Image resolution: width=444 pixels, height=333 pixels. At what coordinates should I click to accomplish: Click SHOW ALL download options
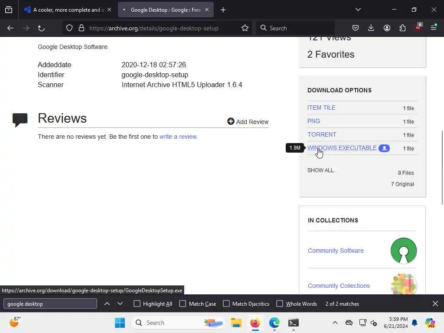pos(320,170)
